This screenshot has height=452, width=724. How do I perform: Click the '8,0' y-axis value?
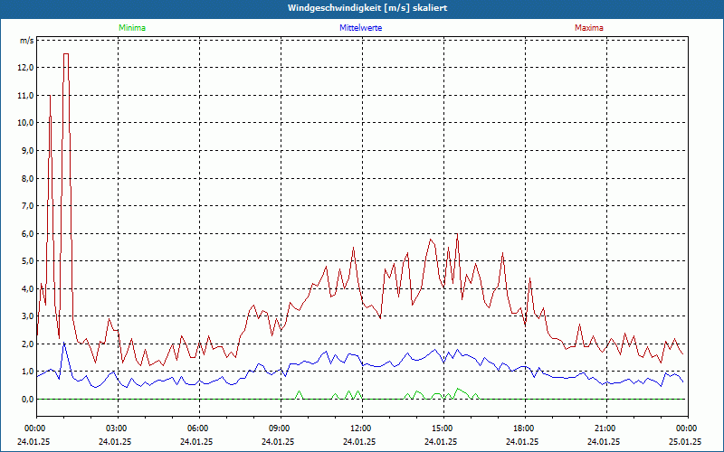click(x=27, y=178)
